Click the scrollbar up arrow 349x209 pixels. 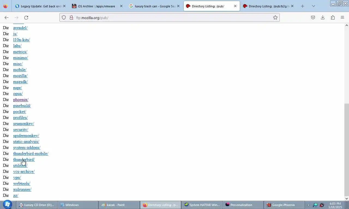(347, 25)
